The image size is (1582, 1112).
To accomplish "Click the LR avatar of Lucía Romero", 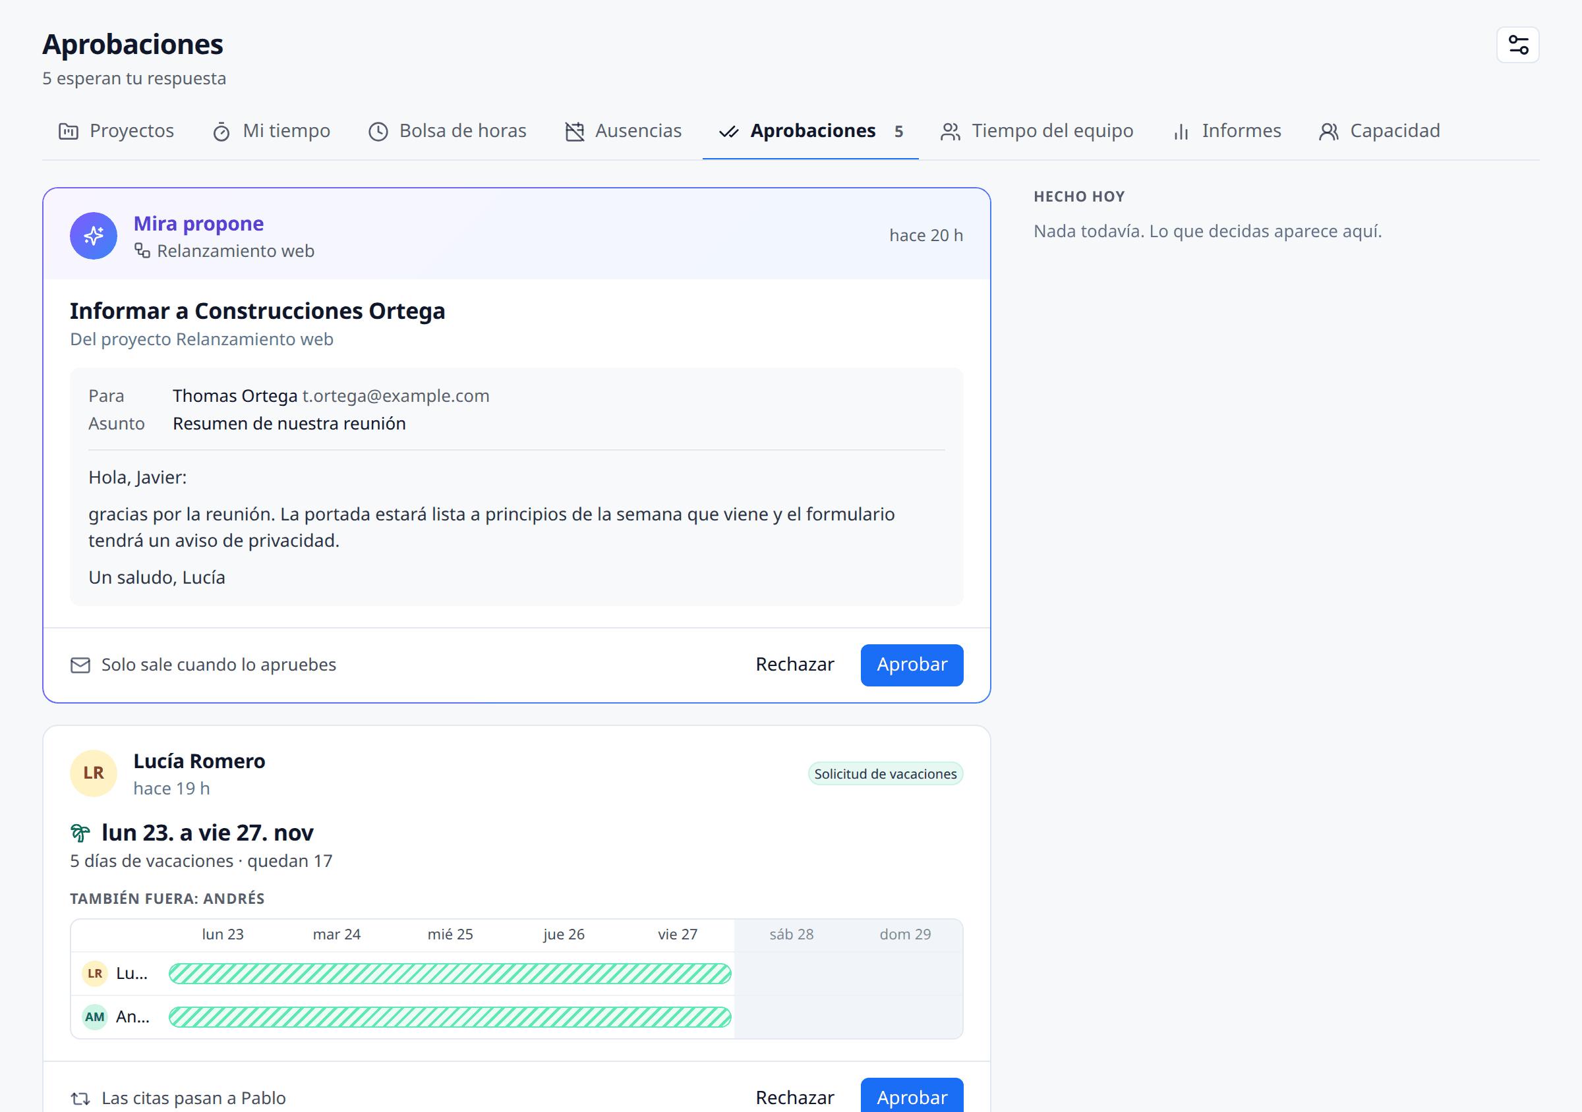I will tap(94, 773).
